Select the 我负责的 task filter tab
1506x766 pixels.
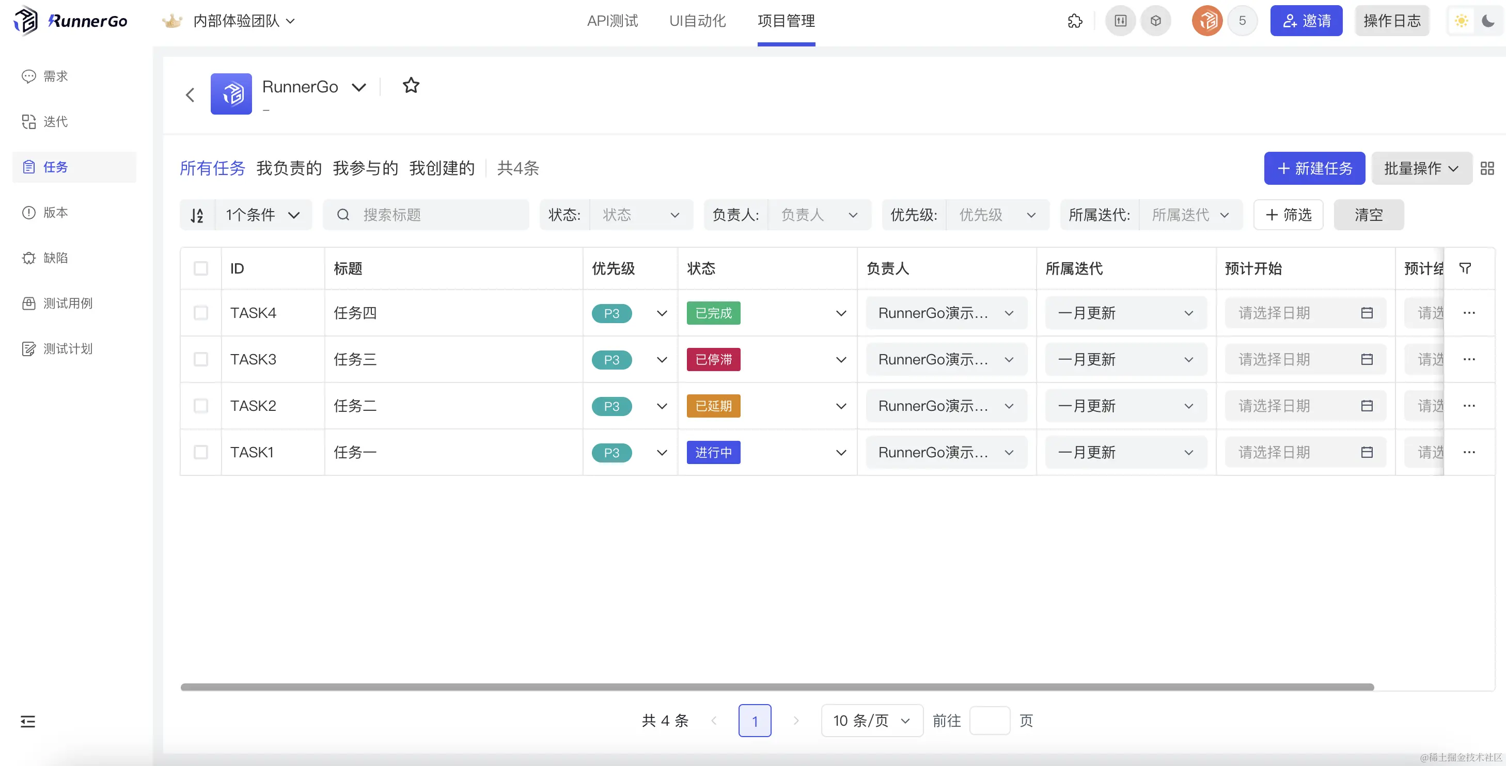point(289,168)
